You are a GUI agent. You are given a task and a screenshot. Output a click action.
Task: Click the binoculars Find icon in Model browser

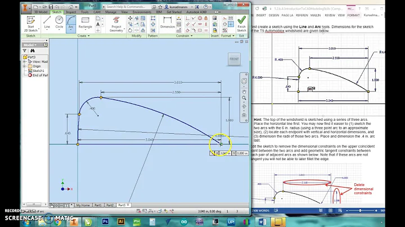(32, 51)
